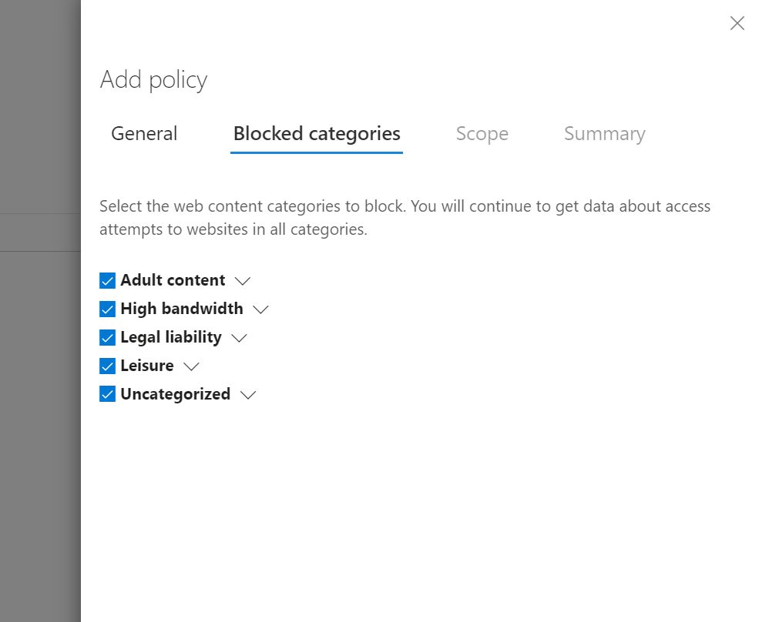Untick the Uncategorized checkbox

[108, 394]
